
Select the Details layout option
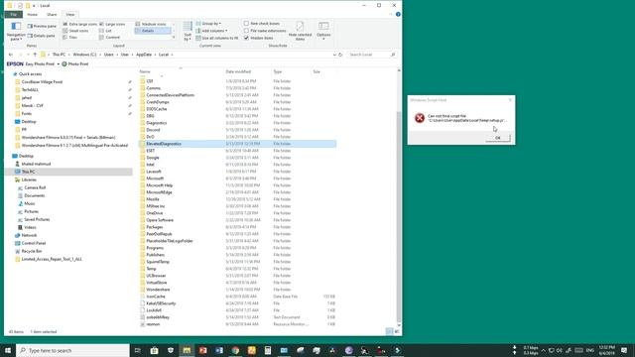153,31
